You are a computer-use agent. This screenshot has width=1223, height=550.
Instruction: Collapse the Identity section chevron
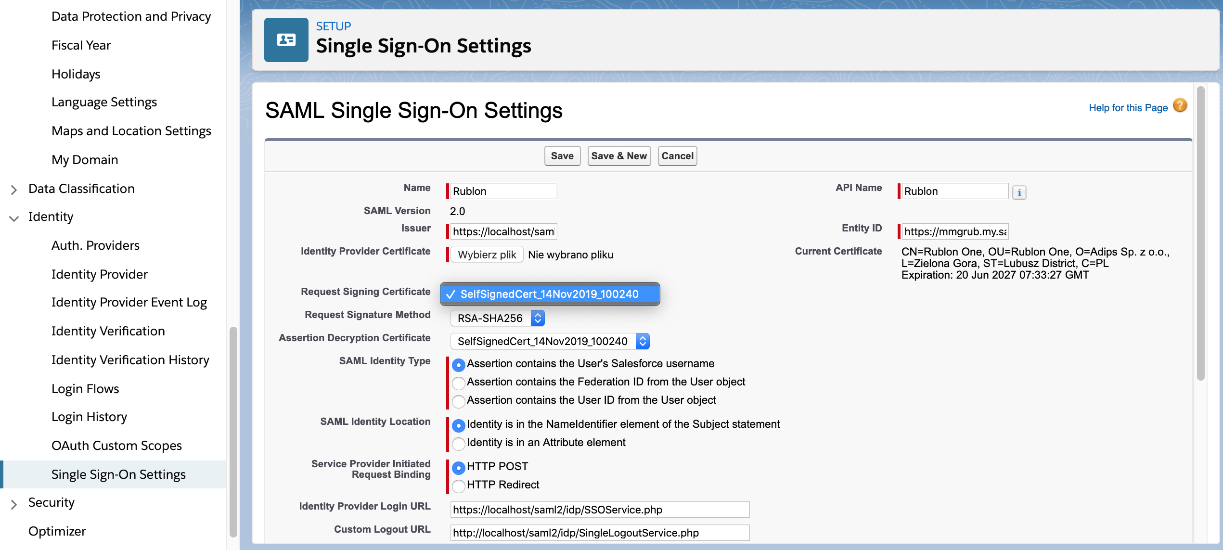coord(14,218)
